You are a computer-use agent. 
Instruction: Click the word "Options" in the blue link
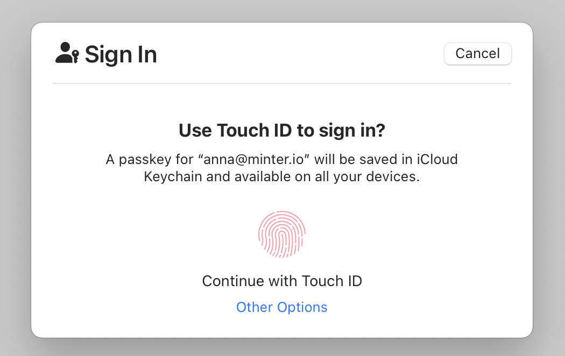(302, 307)
